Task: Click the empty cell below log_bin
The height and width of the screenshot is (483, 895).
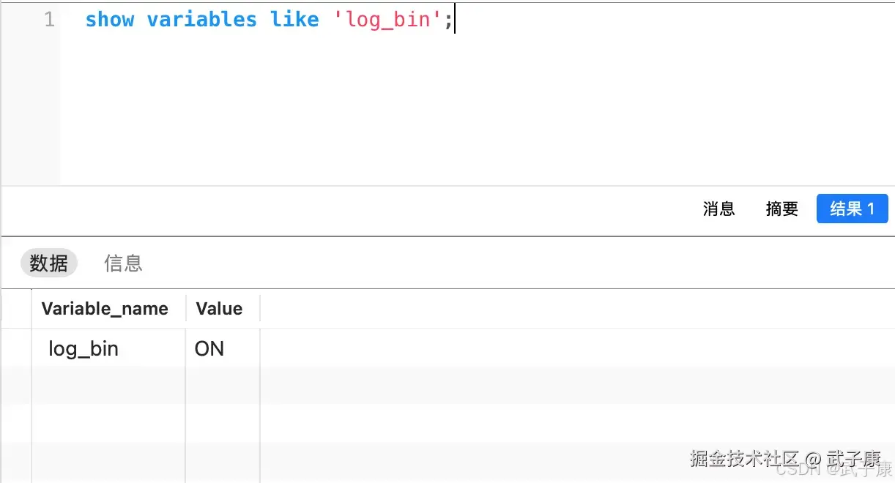Action: [108, 386]
